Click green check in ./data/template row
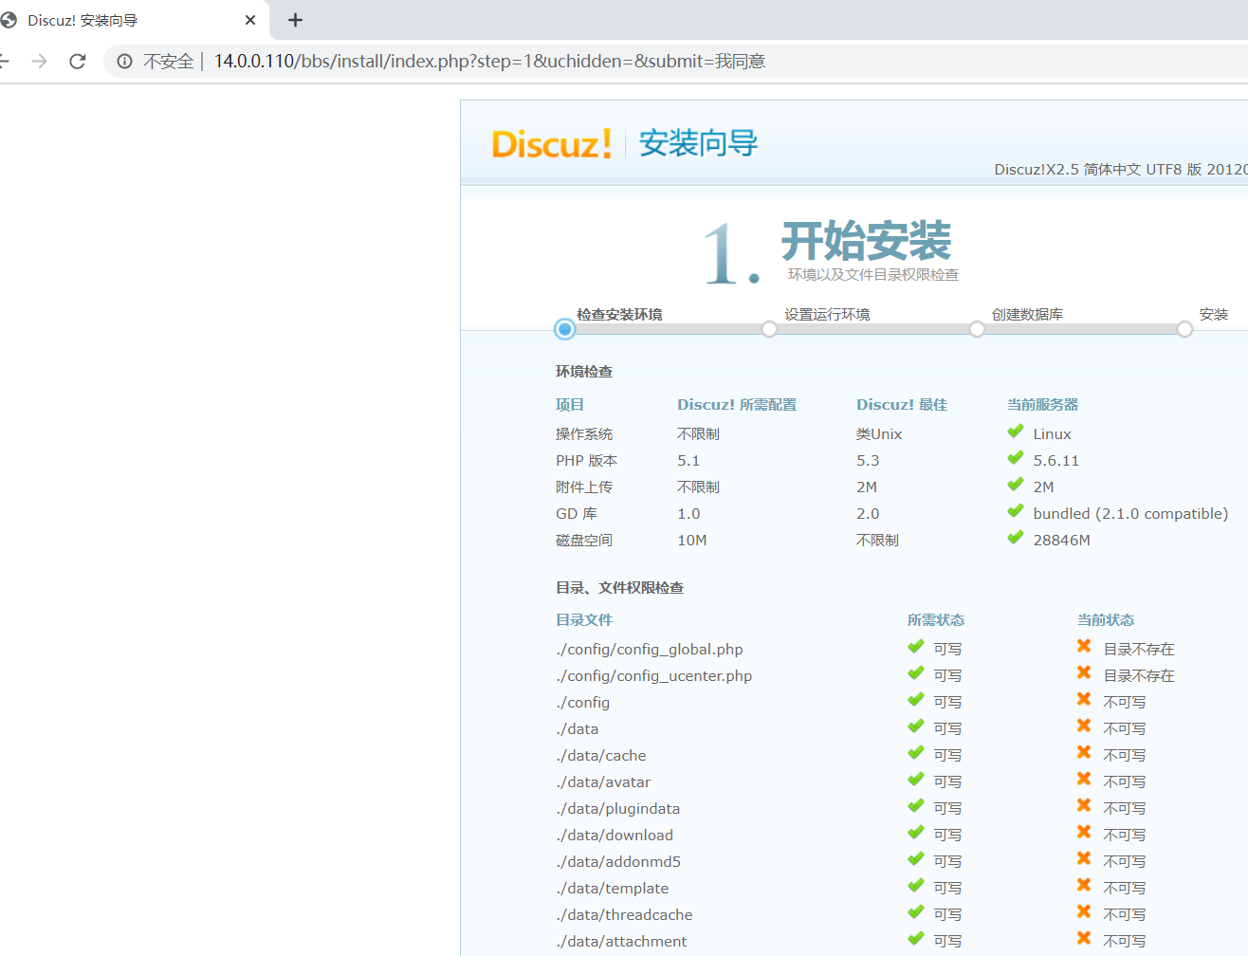This screenshot has width=1248, height=956. click(x=916, y=886)
